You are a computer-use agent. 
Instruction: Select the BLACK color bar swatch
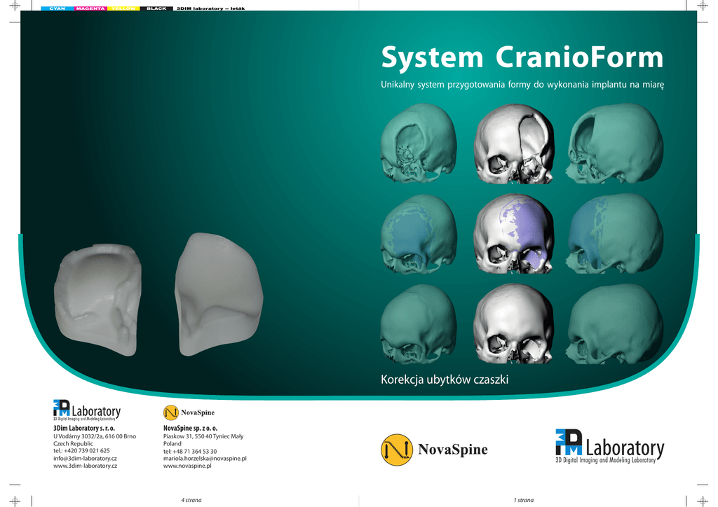(x=156, y=8)
